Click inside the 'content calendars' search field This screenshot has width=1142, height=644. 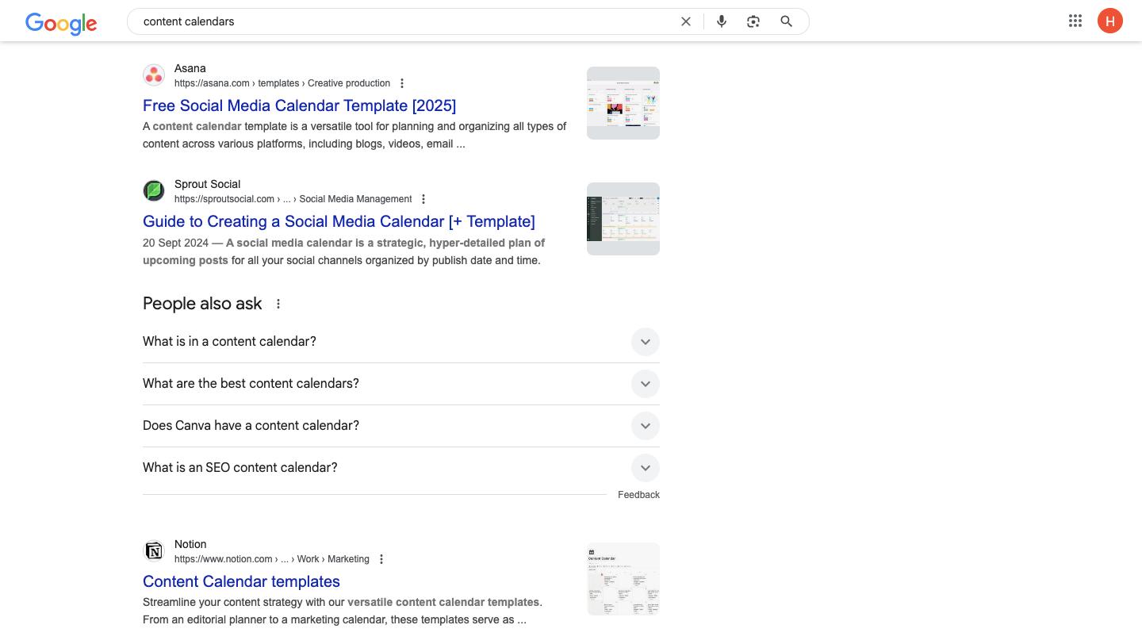404,21
